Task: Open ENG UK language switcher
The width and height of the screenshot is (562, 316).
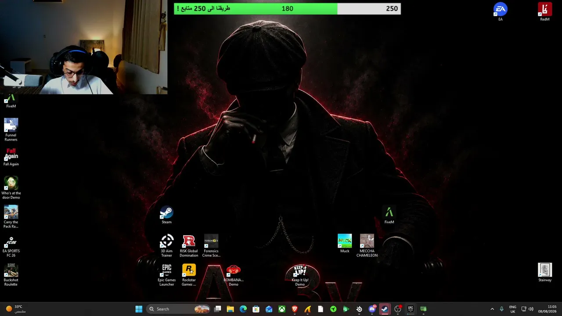Action: (x=512, y=309)
